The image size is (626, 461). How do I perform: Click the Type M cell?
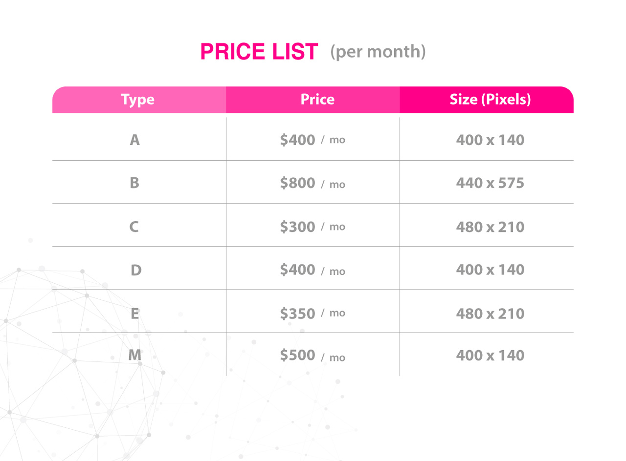tap(135, 356)
